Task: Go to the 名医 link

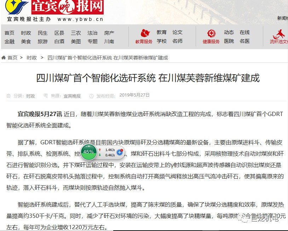Action: (244, 41)
